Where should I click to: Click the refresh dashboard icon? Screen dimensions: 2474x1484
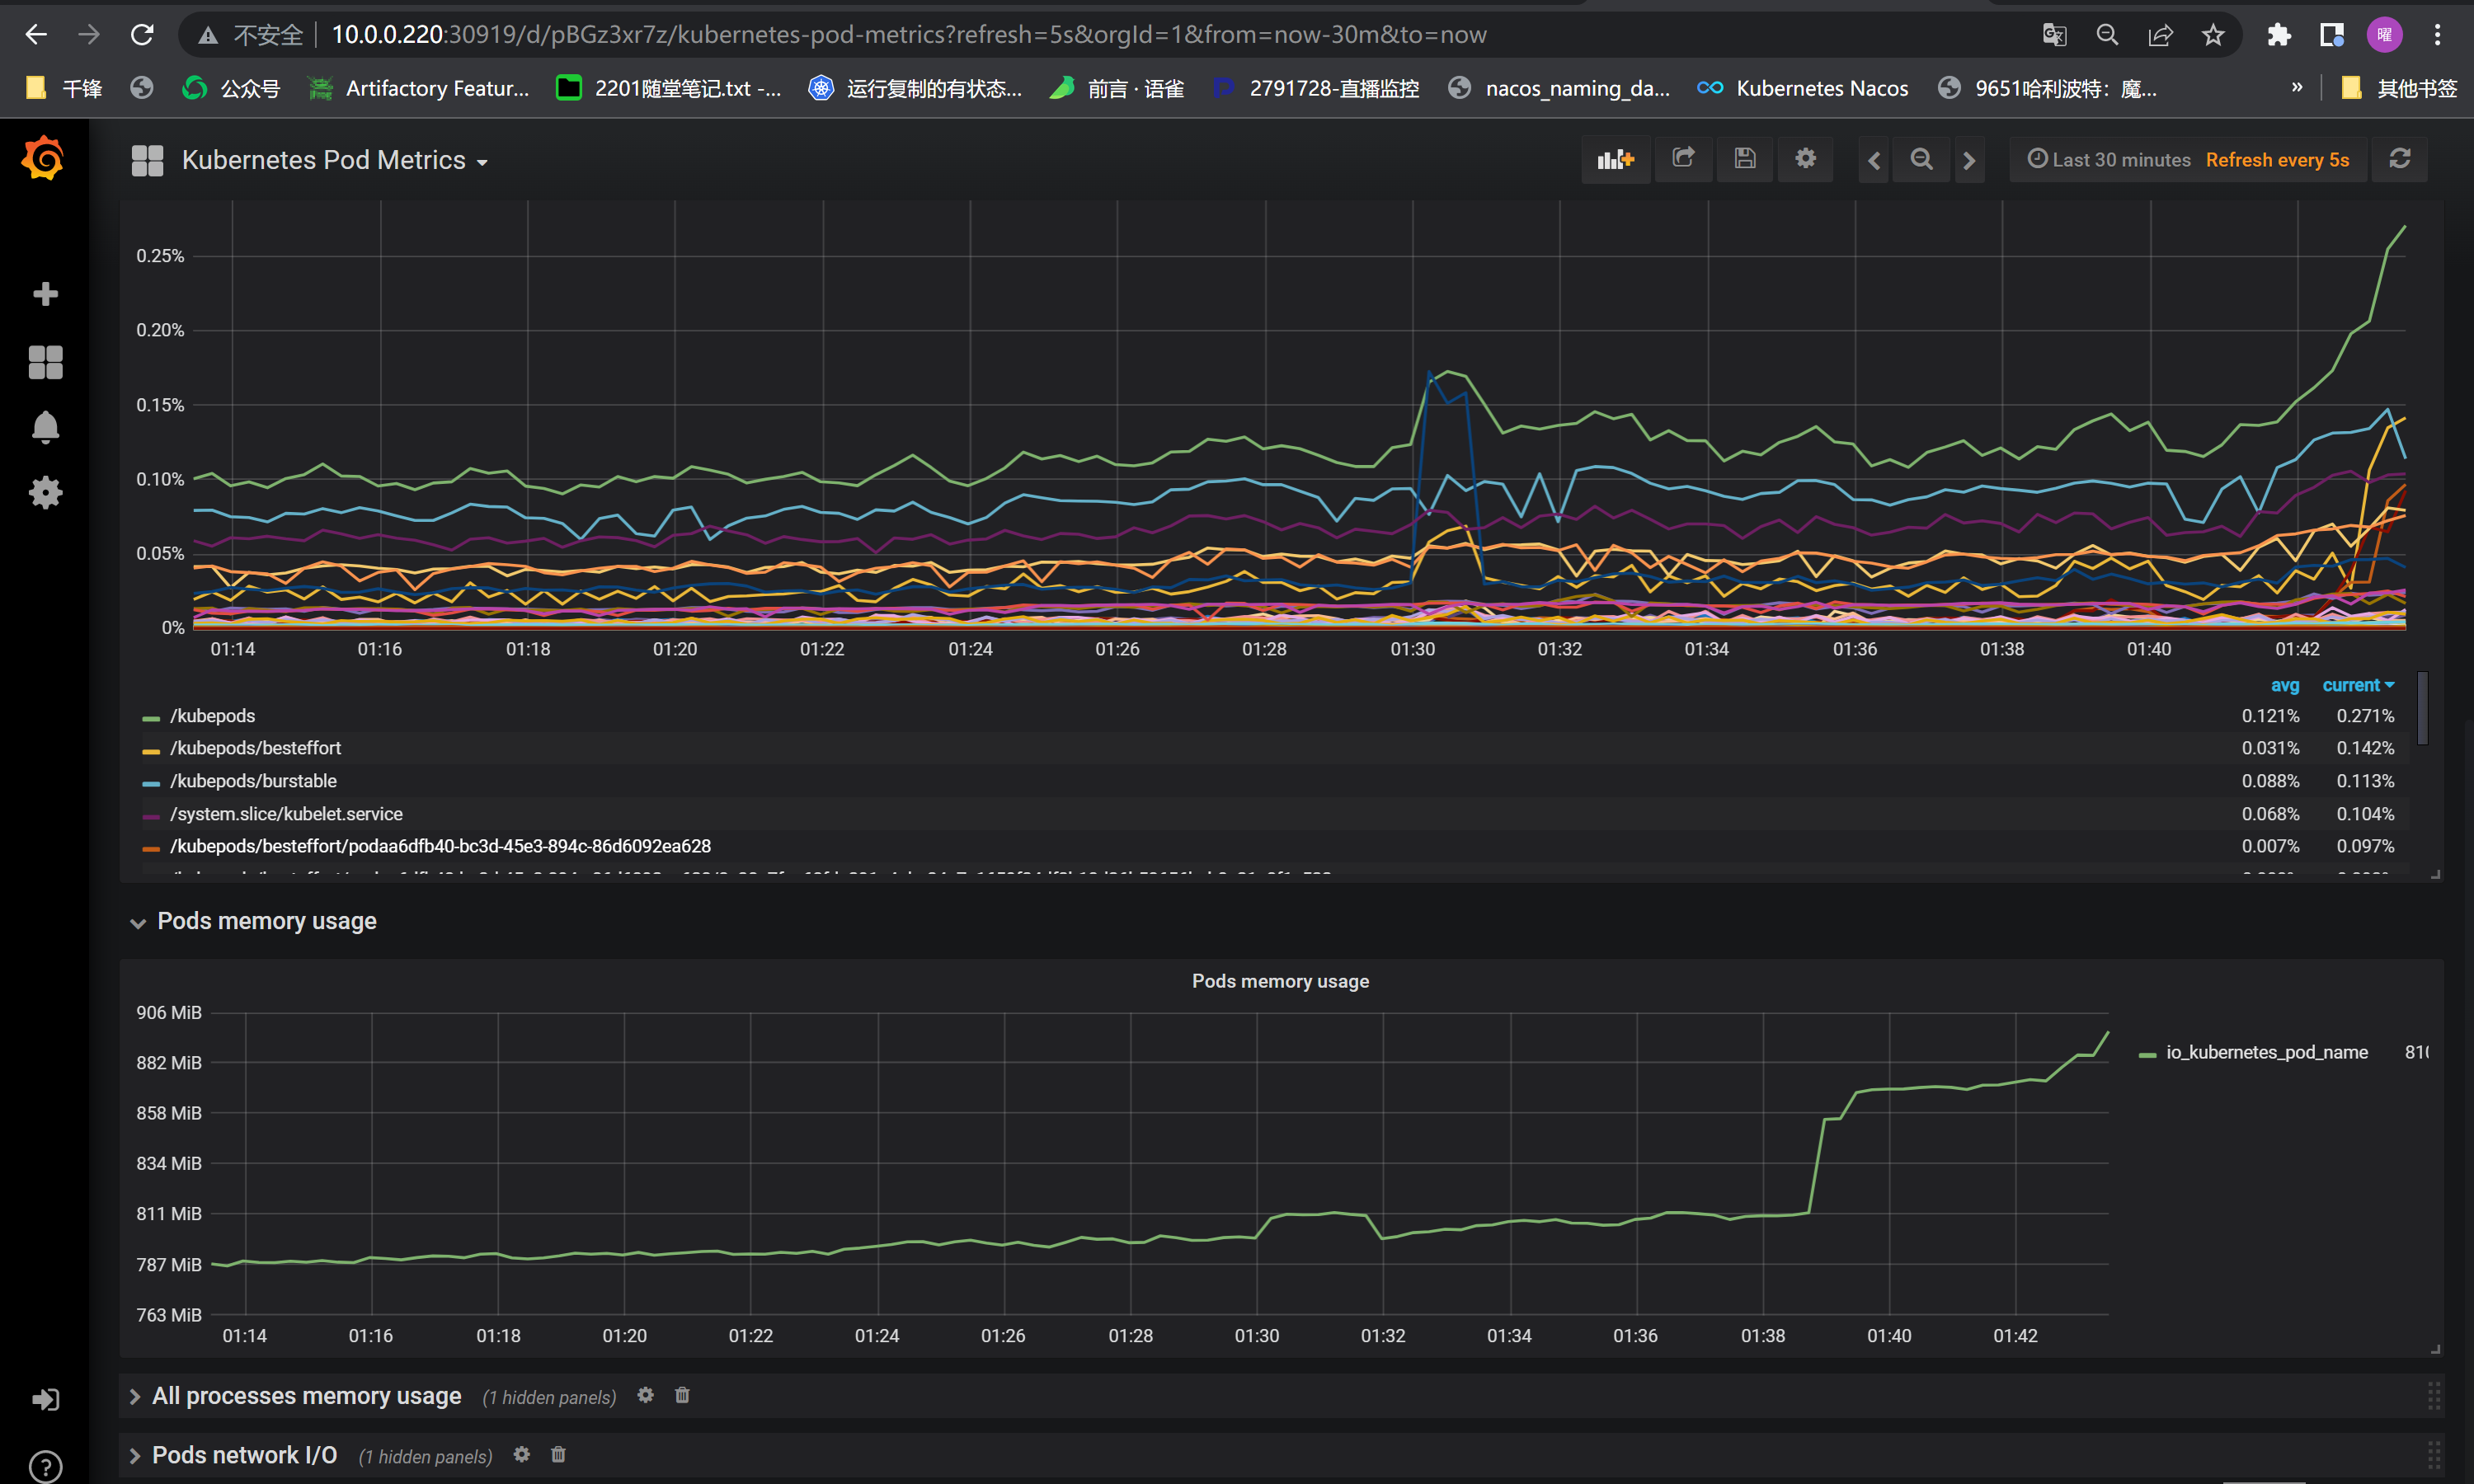point(2399,159)
